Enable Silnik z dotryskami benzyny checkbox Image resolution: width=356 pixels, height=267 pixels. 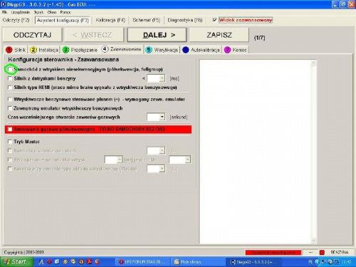[x=10, y=78]
